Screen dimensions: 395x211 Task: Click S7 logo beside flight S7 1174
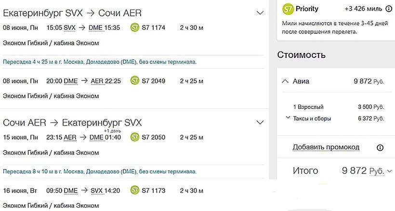[x=135, y=28]
